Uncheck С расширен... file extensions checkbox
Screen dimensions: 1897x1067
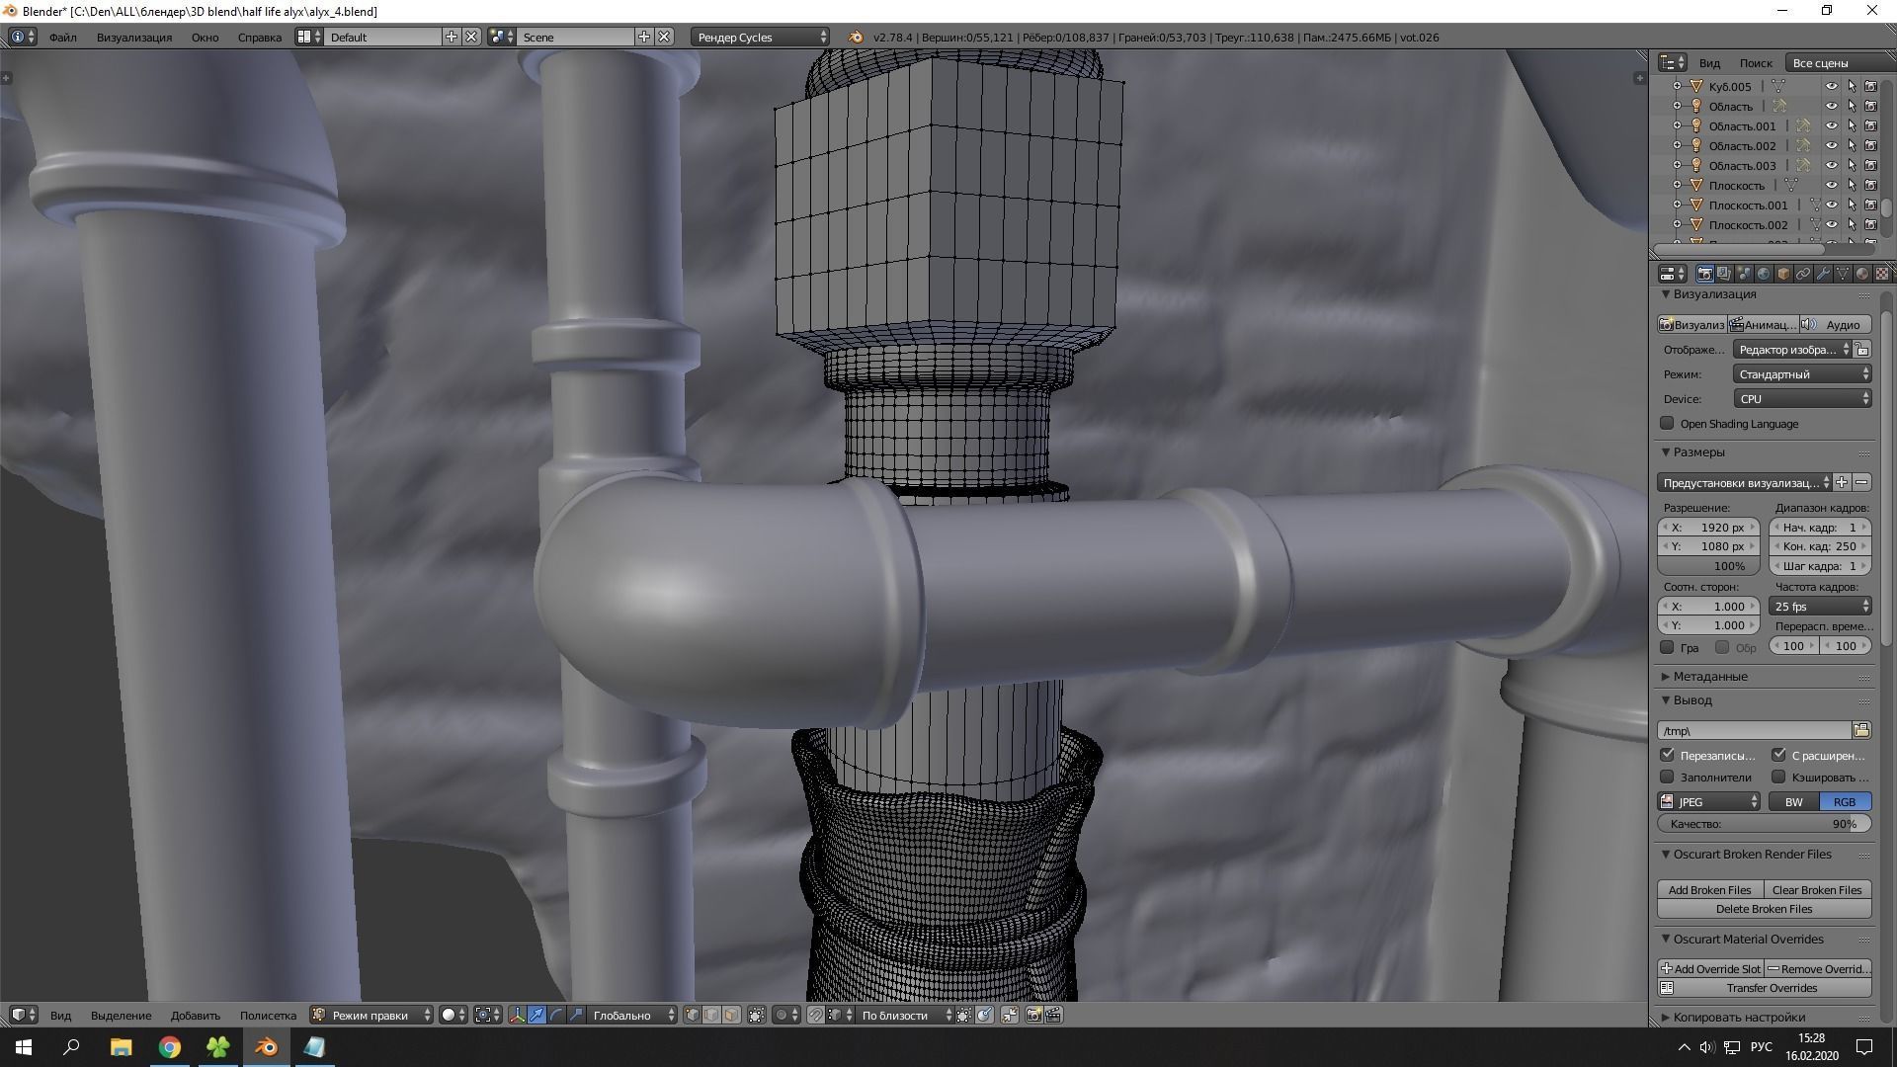coord(1778,755)
